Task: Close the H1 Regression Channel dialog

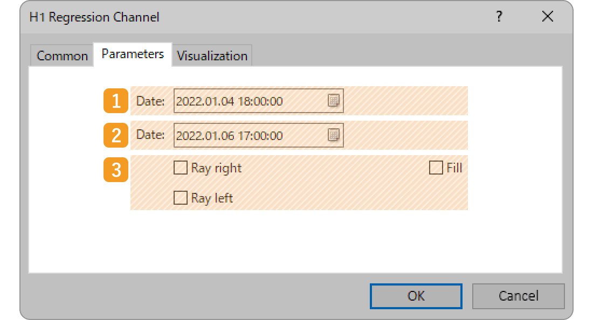Action: [x=547, y=17]
